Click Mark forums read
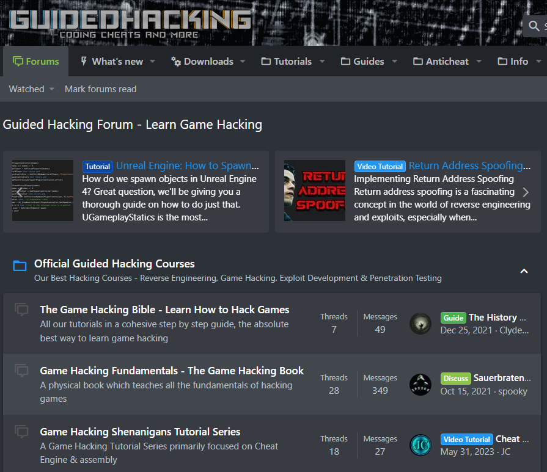Image resolution: width=547 pixels, height=472 pixels. (x=100, y=89)
